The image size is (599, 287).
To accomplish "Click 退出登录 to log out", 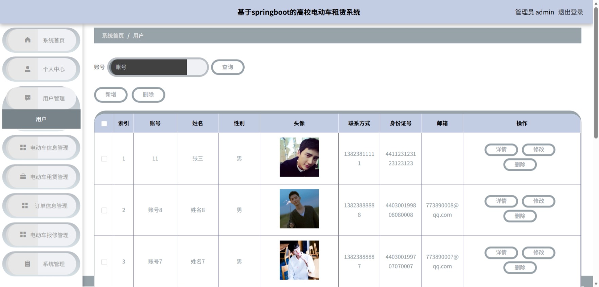I will click(x=570, y=12).
